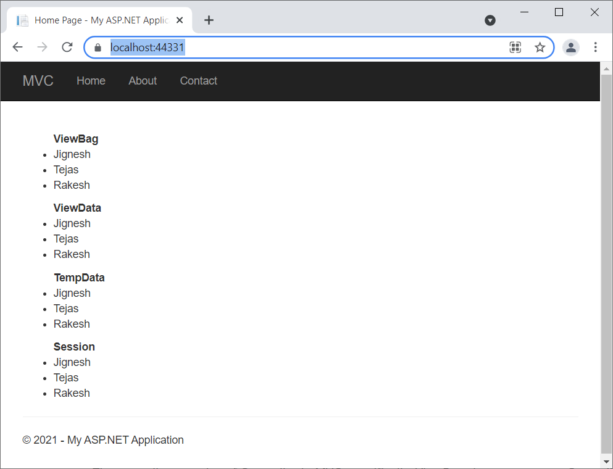Viewport: 613px width, 469px height.
Task: Close the Home Page tab
Action: click(180, 20)
